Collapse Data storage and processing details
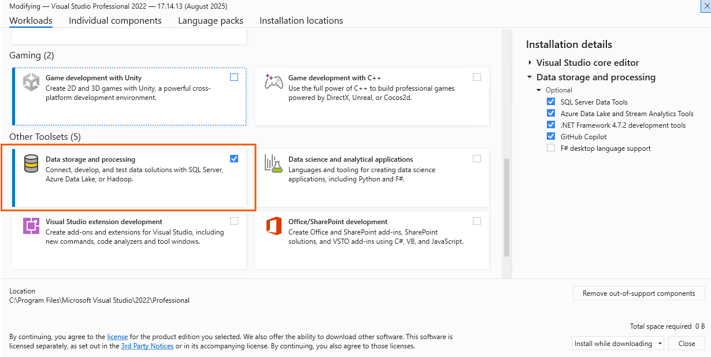The height and width of the screenshot is (357, 711). point(529,77)
